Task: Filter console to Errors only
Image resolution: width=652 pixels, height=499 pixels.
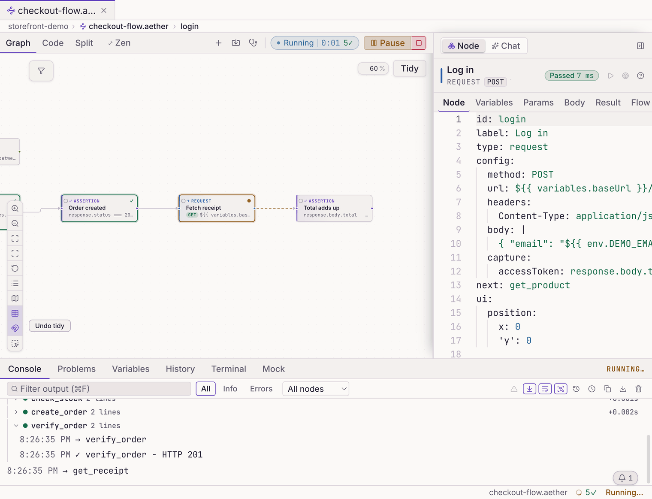Action: point(261,389)
